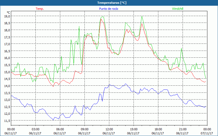
Task: Select the blue Punto de rocío legend label
Action: [x=108, y=9]
